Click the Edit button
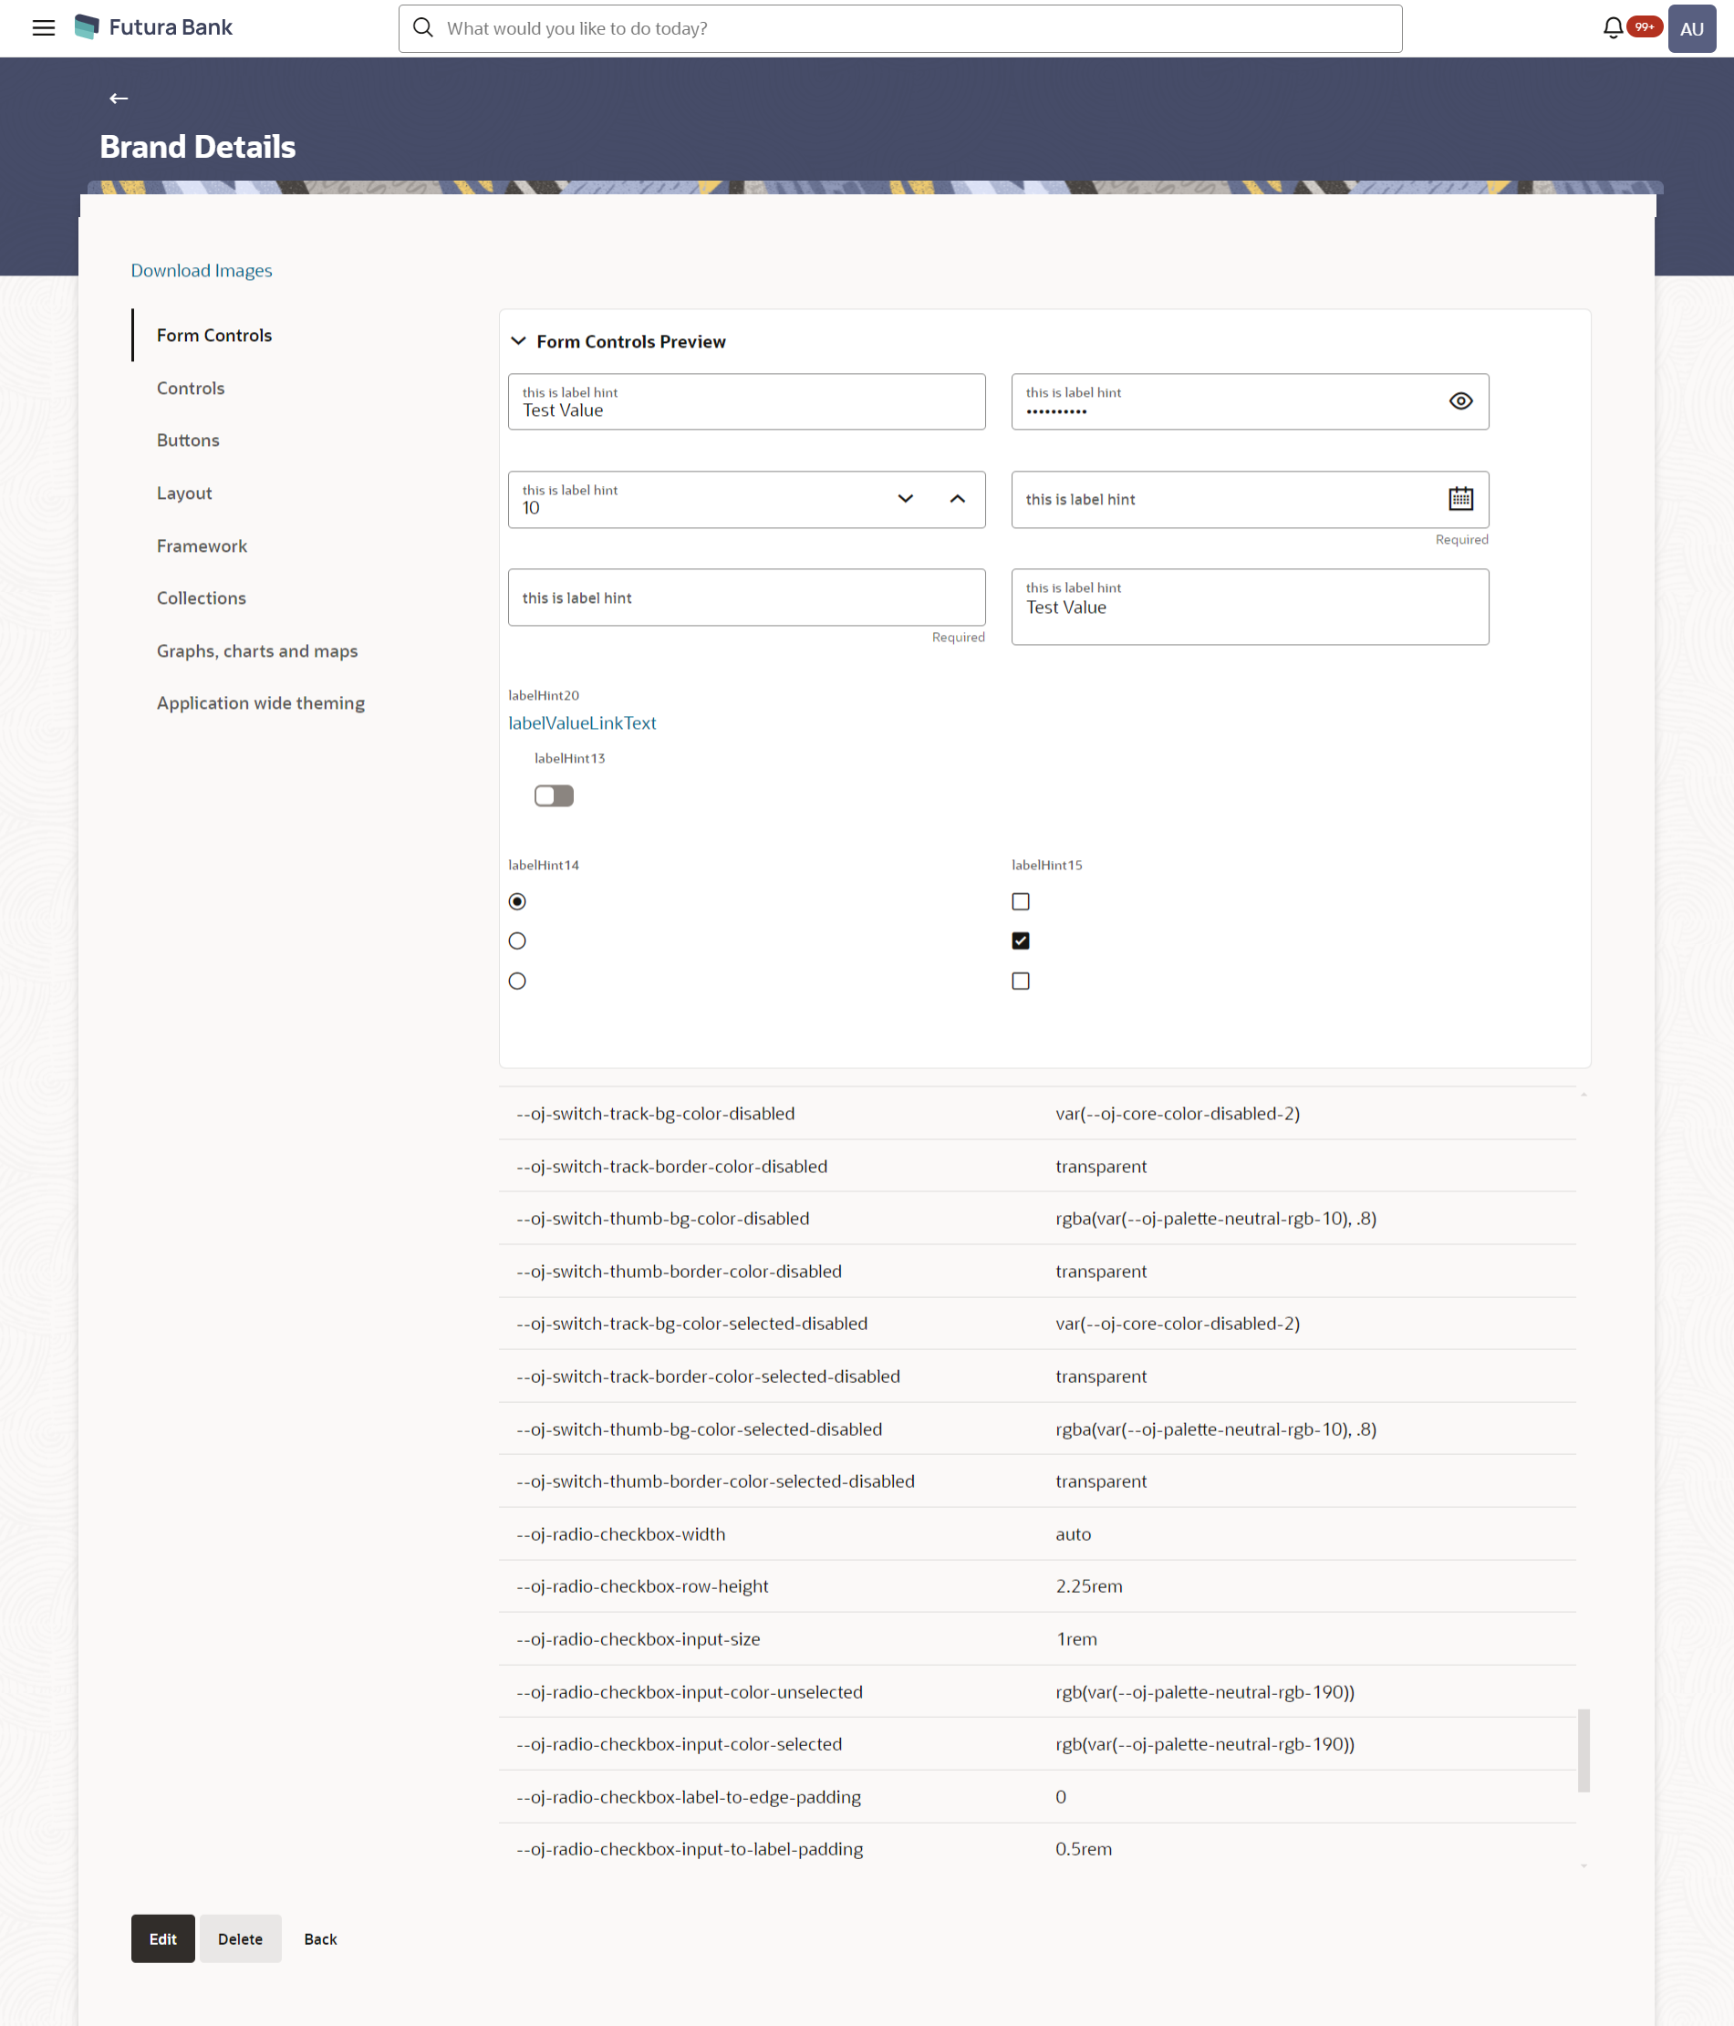Screen dimensions: 1734x2026 click(x=162, y=1938)
